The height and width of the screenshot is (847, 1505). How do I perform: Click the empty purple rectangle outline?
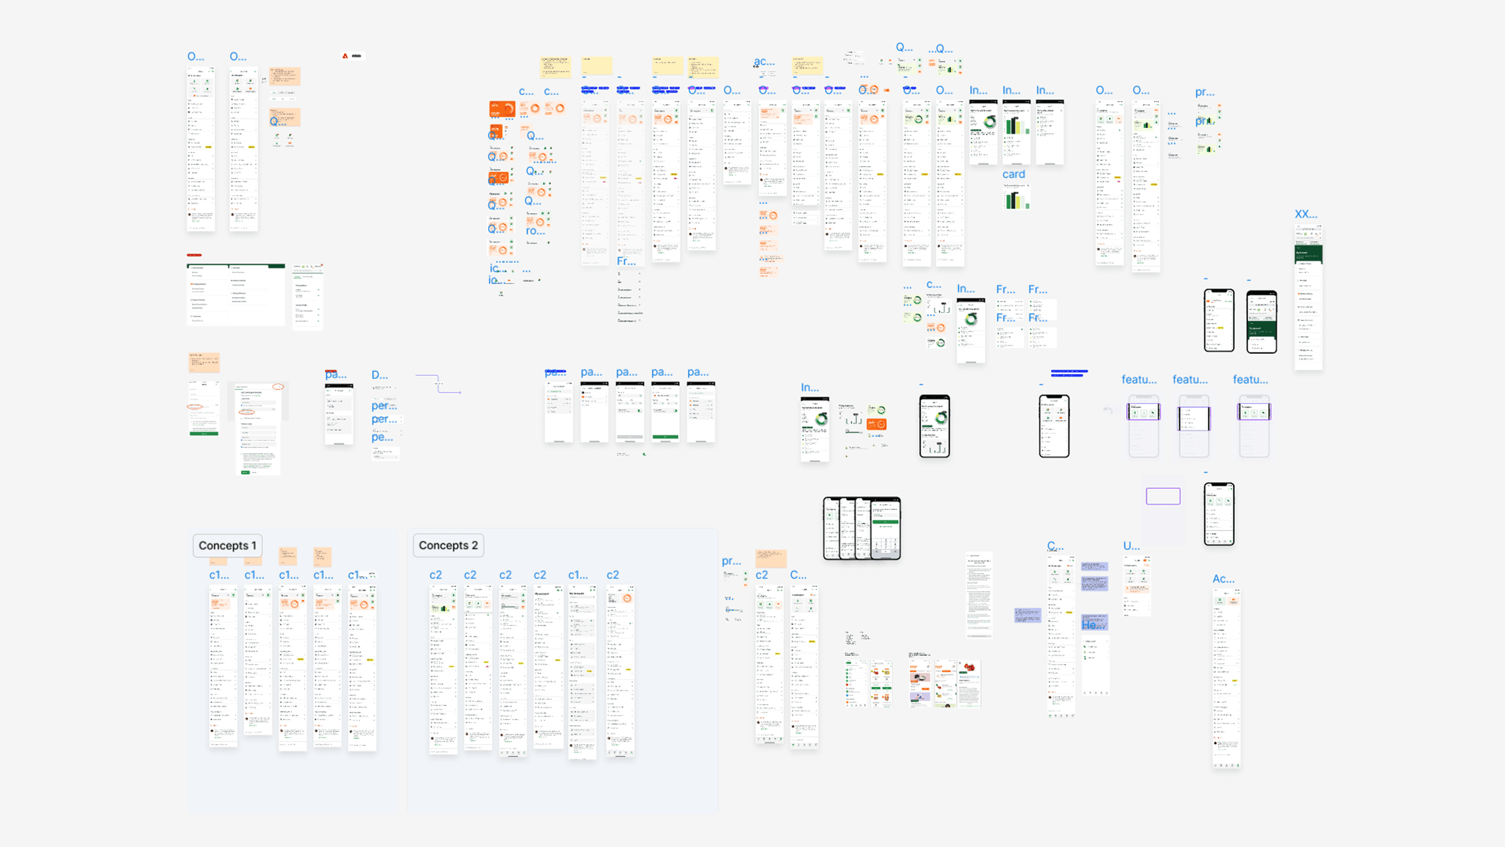1163,496
